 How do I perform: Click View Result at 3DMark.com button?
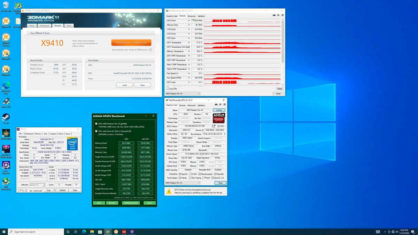(x=131, y=42)
